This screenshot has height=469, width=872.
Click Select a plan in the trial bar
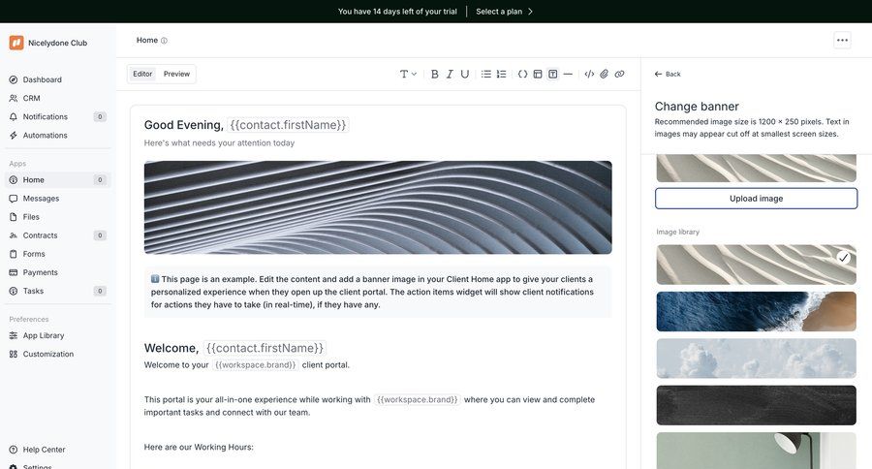[x=505, y=11]
